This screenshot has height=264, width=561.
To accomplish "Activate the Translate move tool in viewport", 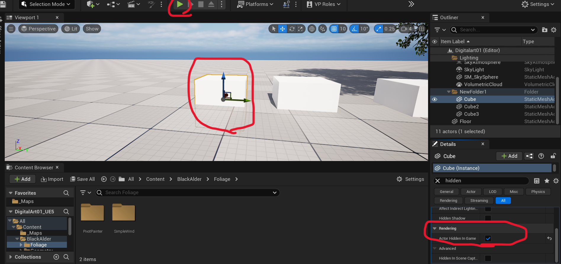I will click(282, 29).
